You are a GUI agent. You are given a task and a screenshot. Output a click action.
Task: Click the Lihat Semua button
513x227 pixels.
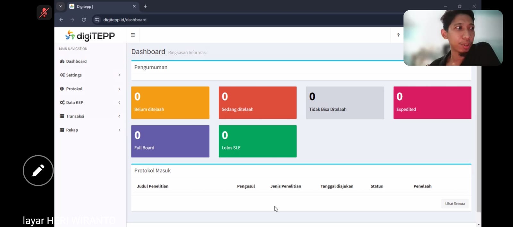coord(455,204)
